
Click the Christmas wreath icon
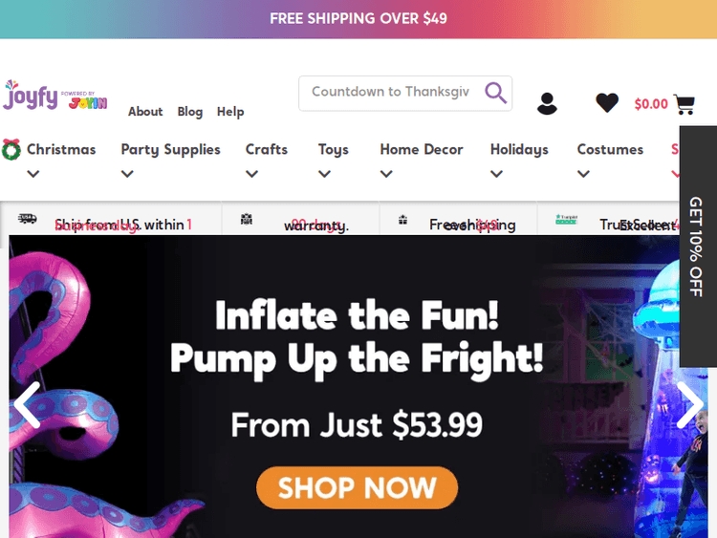[11, 149]
